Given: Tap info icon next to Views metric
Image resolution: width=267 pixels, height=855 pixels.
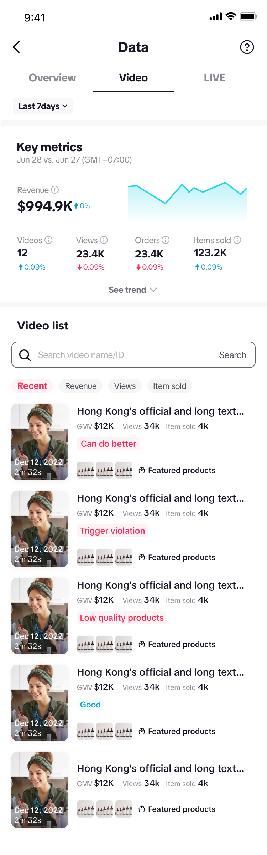Looking at the screenshot, I should pyautogui.click(x=104, y=240).
